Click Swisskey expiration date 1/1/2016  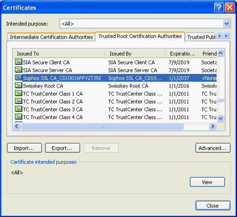pyautogui.click(x=179, y=86)
